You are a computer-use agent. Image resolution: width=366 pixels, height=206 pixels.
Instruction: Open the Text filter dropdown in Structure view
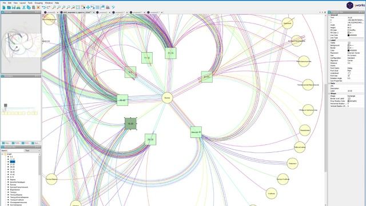point(33,150)
